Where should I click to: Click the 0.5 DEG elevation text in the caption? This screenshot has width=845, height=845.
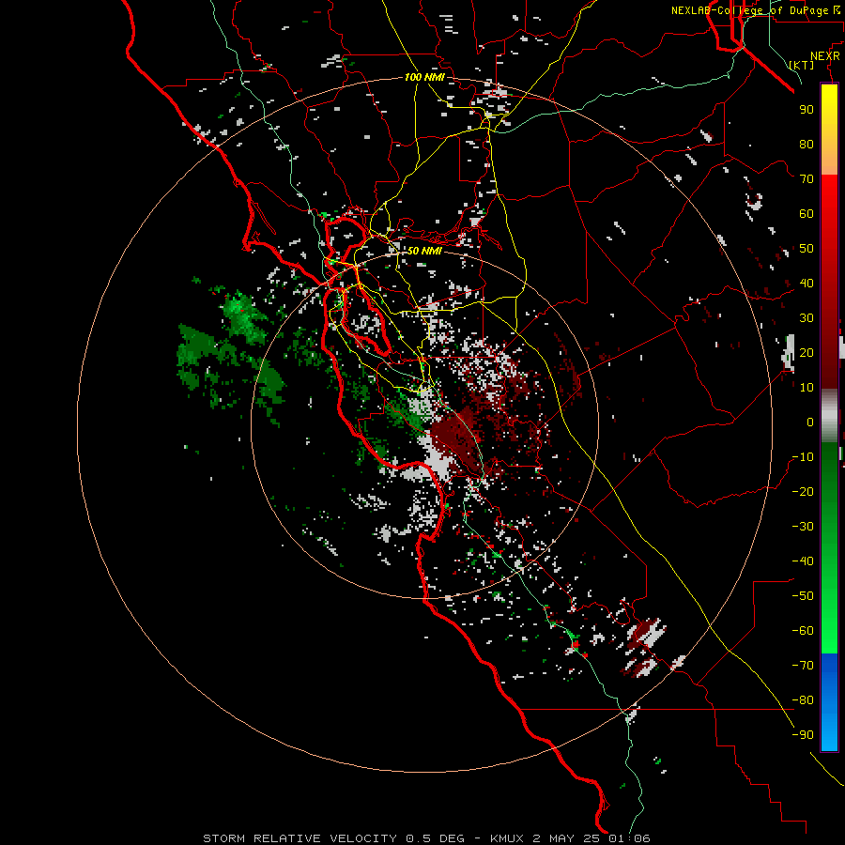pyautogui.click(x=435, y=838)
